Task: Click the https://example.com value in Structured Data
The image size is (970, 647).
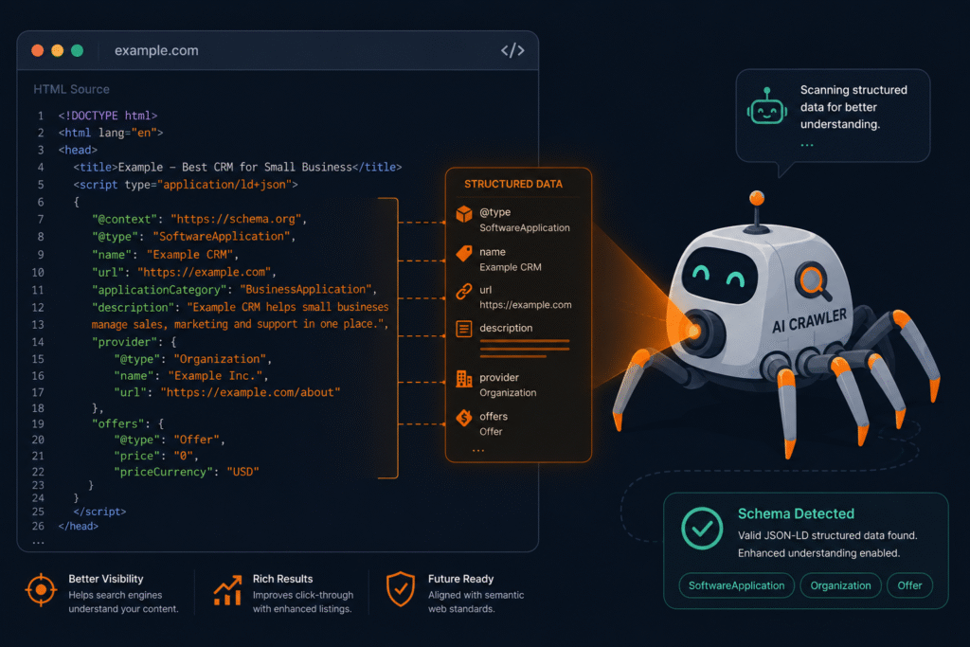Action: (525, 304)
